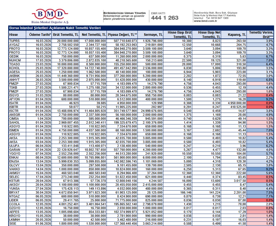Click the Temettü Verimi, Brüt column header
Viewport: 276px width, 226px height.
point(261,34)
